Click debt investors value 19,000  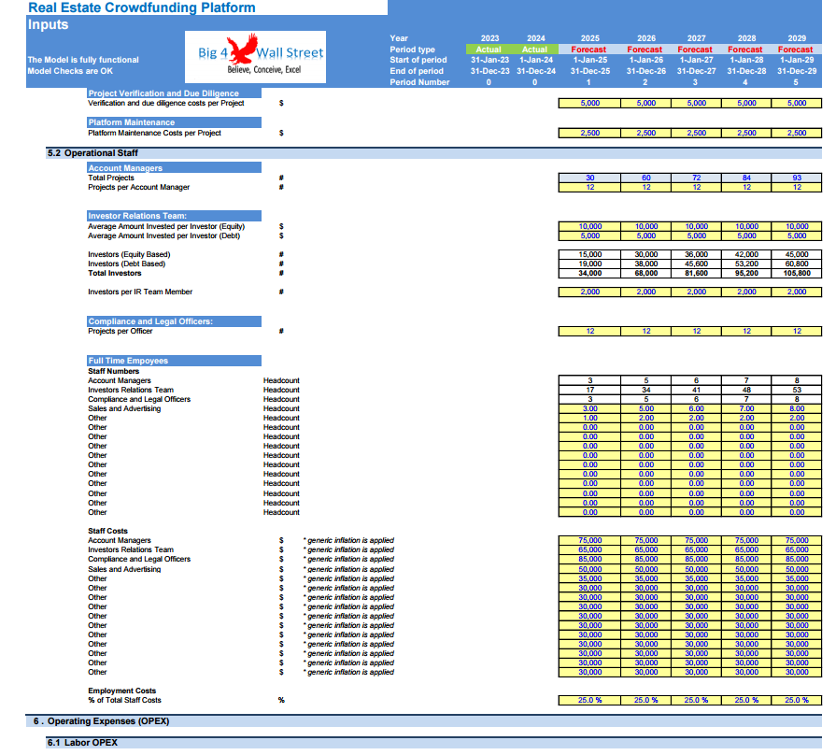tap(589, 264)
